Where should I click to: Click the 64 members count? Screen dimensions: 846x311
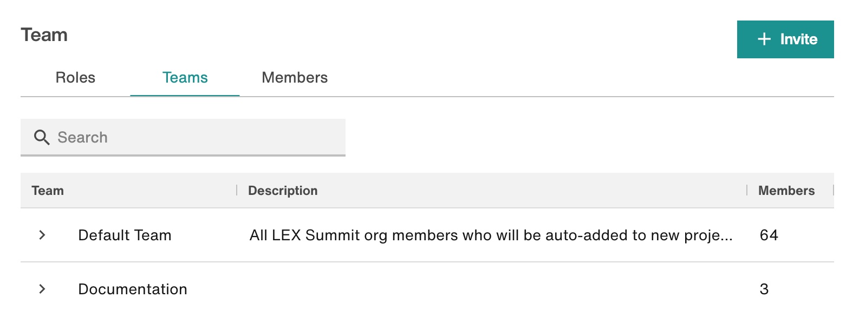click(769, 235)
